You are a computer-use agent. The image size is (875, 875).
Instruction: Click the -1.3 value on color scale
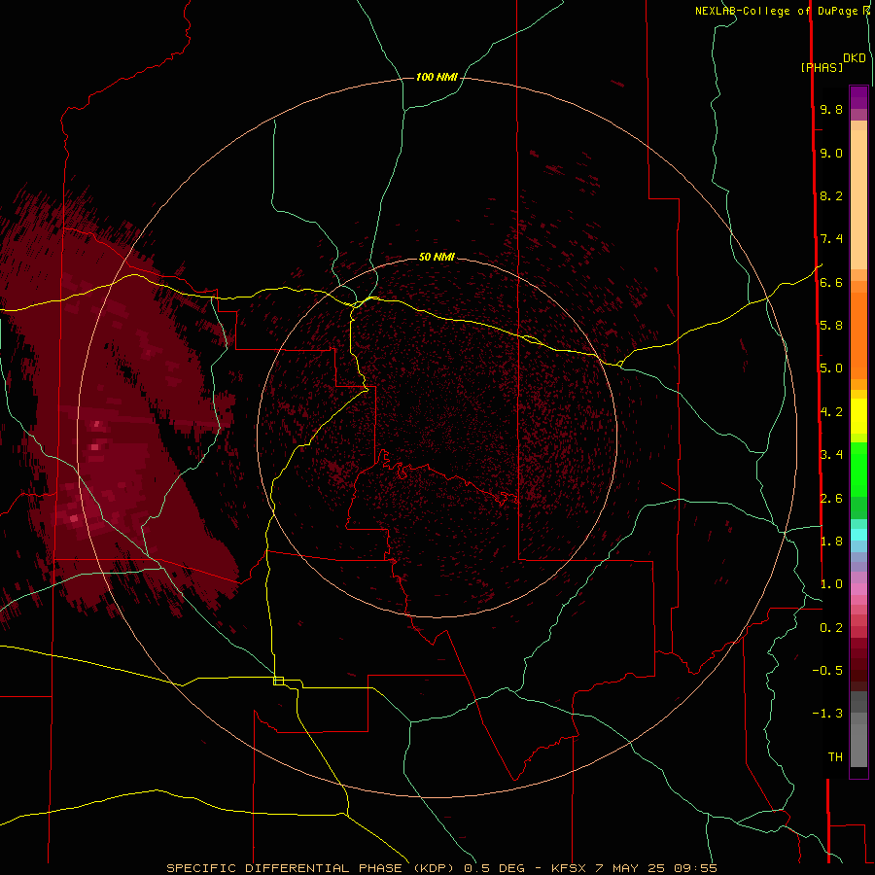[827, 714]
